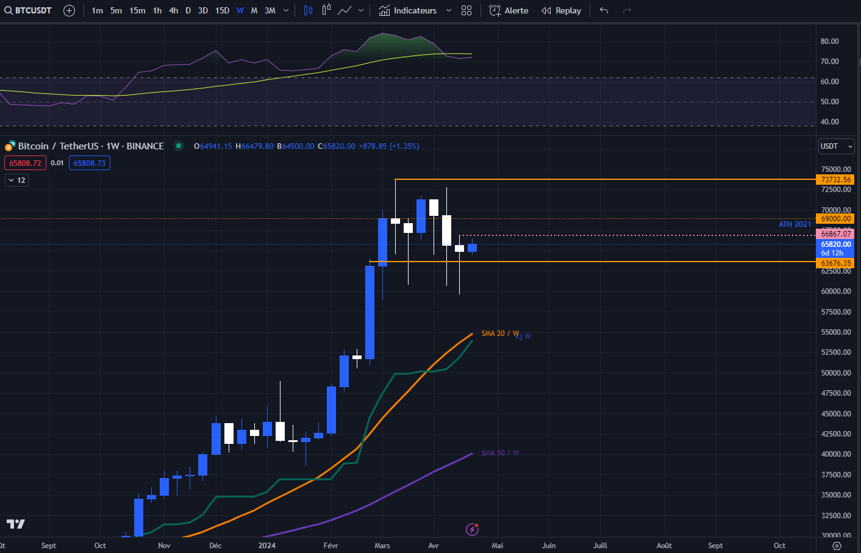Expand the chart type chevron dropdown
Screen dimensions: 861x553
[x=360, y=10]
